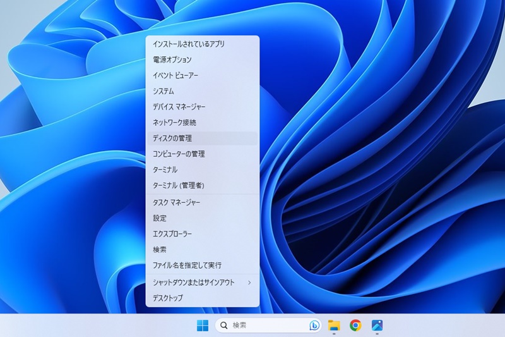Expand the シャットダウンまたはサインアウト submenu arrow
The image size is (505, 337).
(x=249, y=282)
